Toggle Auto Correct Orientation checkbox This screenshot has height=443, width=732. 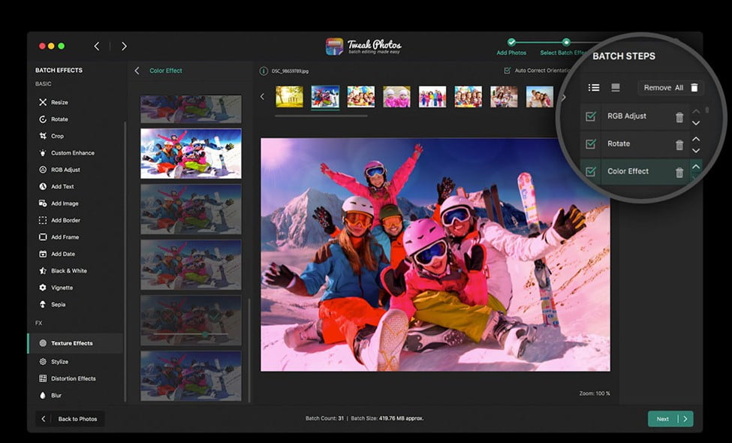[x=508, y=71]
